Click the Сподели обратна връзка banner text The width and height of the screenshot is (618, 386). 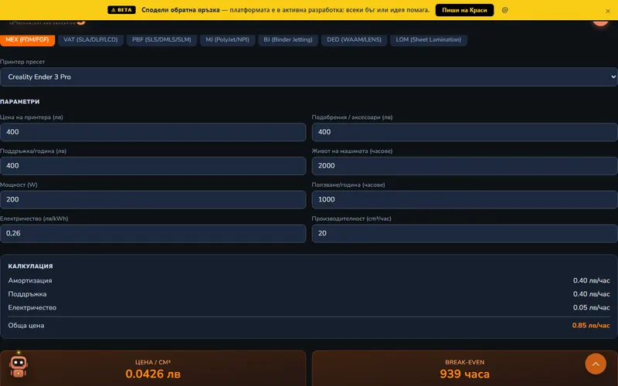click(181, 10)
